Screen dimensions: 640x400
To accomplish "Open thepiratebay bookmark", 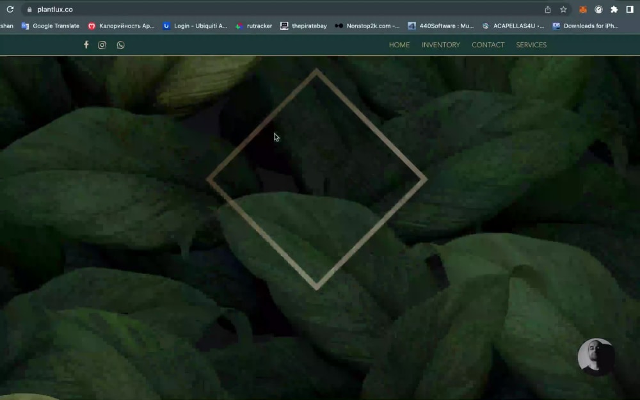I will pos(303,26).
